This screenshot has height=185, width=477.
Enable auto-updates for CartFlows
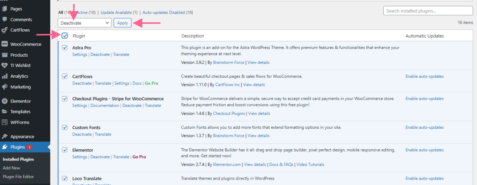click(425, 76)
